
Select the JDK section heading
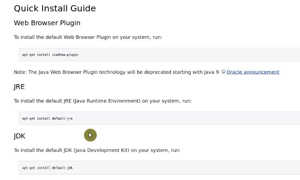19,136
